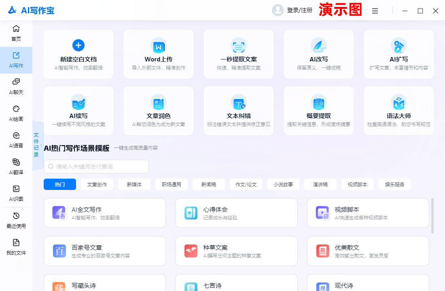Open the Word Upload icon

pos(158,46)
